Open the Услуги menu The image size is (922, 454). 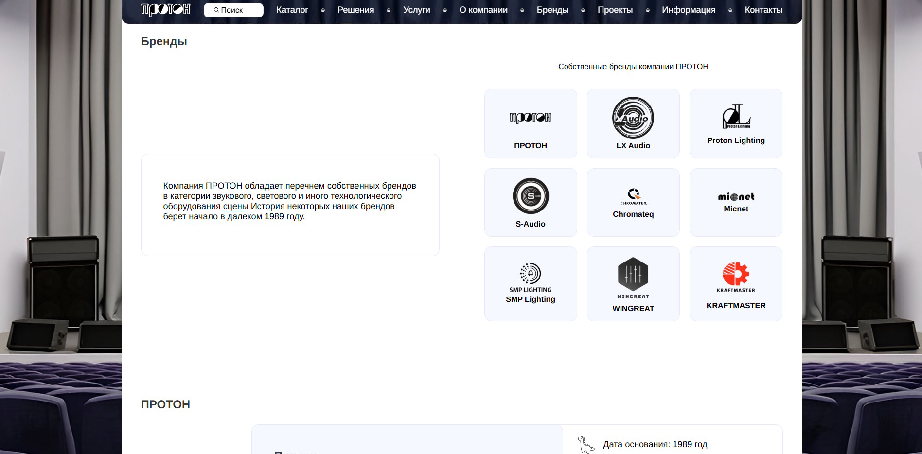417,10
